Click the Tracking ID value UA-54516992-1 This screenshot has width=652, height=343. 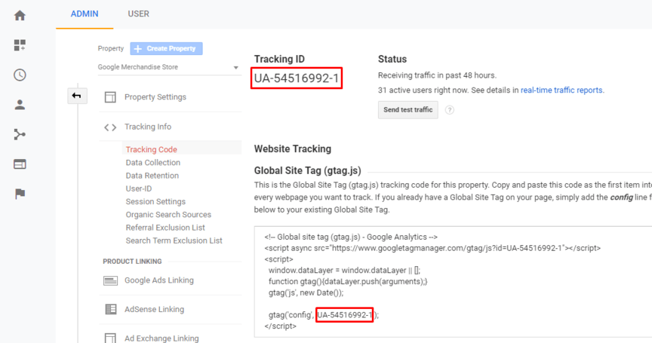pyautogui.click(x=297, y=78)
